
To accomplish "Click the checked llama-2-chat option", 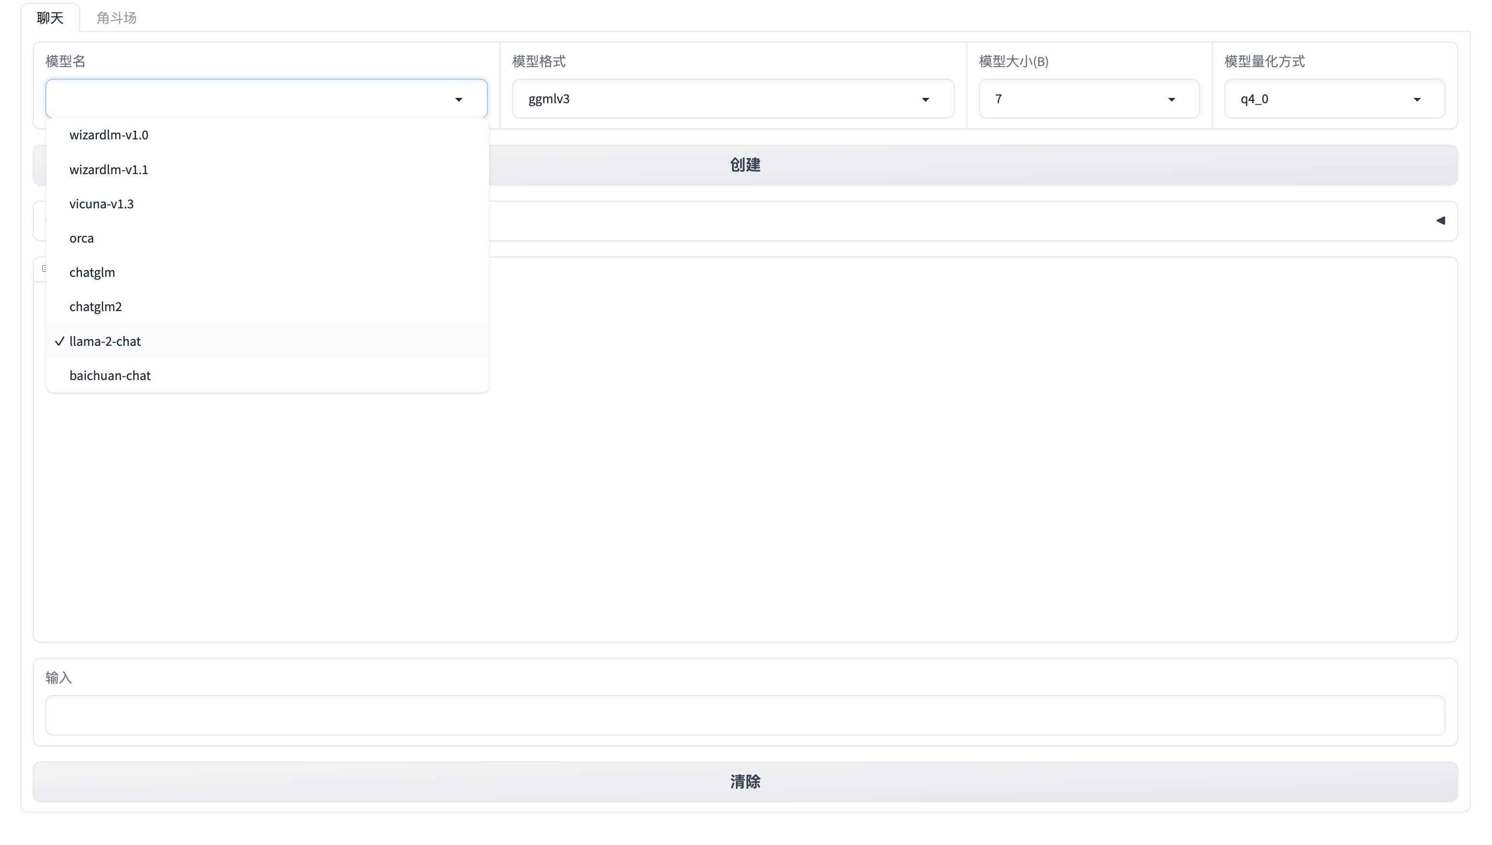I will coord(105,341).
